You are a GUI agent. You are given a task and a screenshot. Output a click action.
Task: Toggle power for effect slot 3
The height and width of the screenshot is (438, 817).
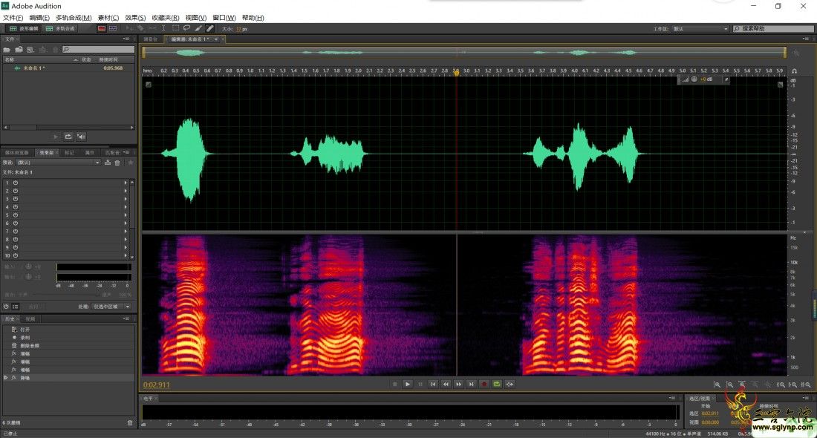16,199
